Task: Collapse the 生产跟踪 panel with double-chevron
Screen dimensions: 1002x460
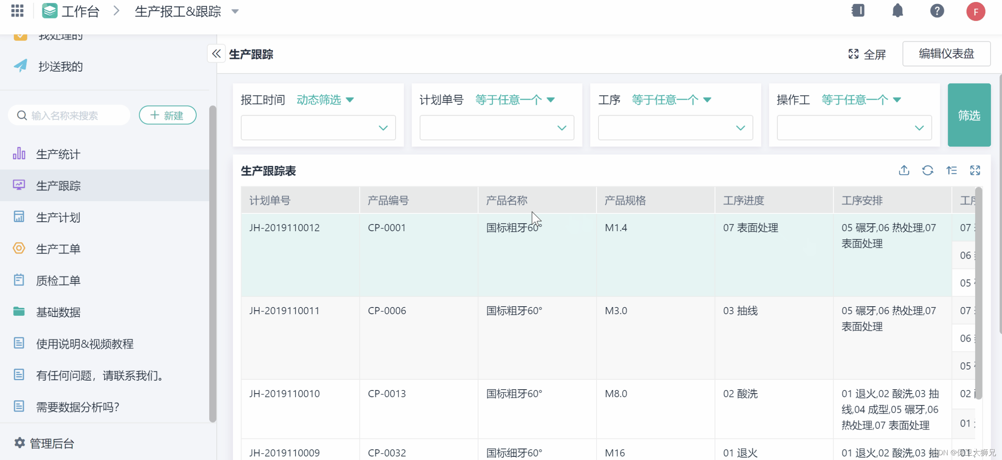Action: [x=216, y=53]
